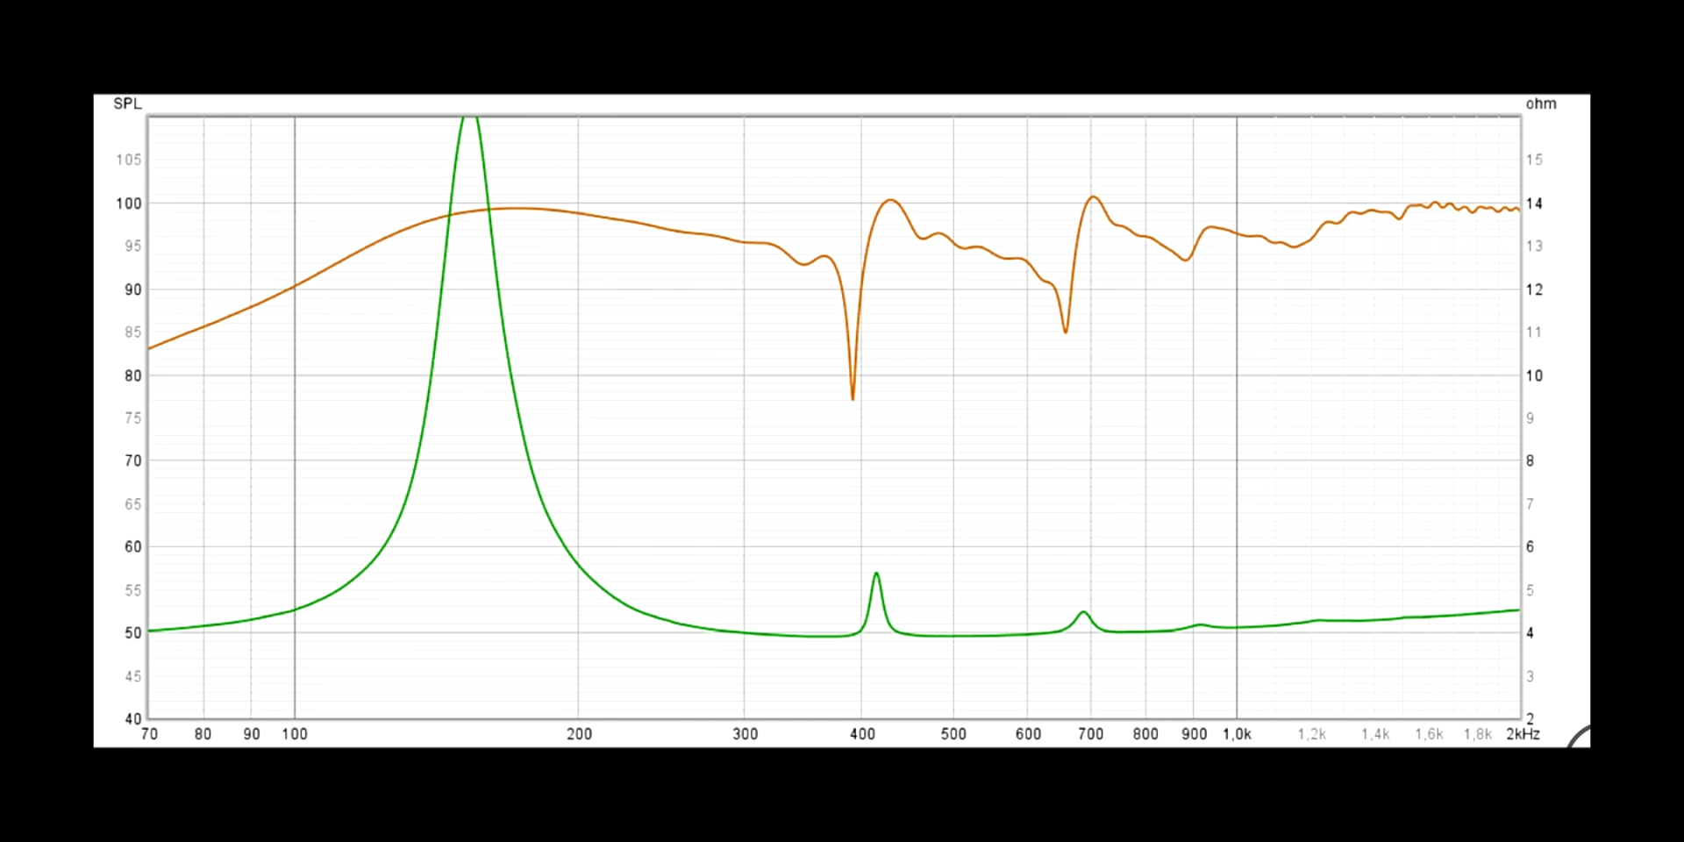Click the 1,0k frequency axis label
This screenshot has height=842, width=1684.
tap(1237, 734)
